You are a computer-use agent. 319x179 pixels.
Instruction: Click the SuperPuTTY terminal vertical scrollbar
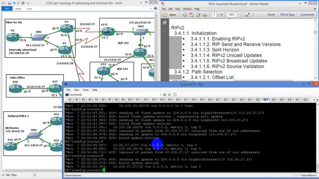[x=318, y=138]
